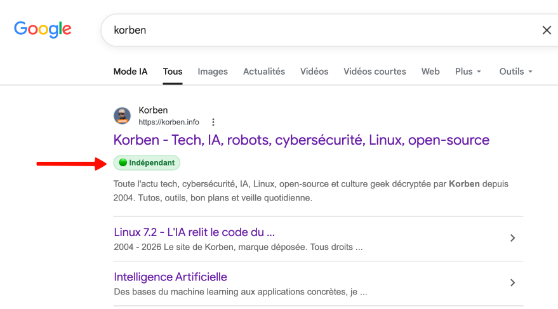This screenshot has height=309, width=558.
Task: Select the Web tab
Action: click(430, 72)
